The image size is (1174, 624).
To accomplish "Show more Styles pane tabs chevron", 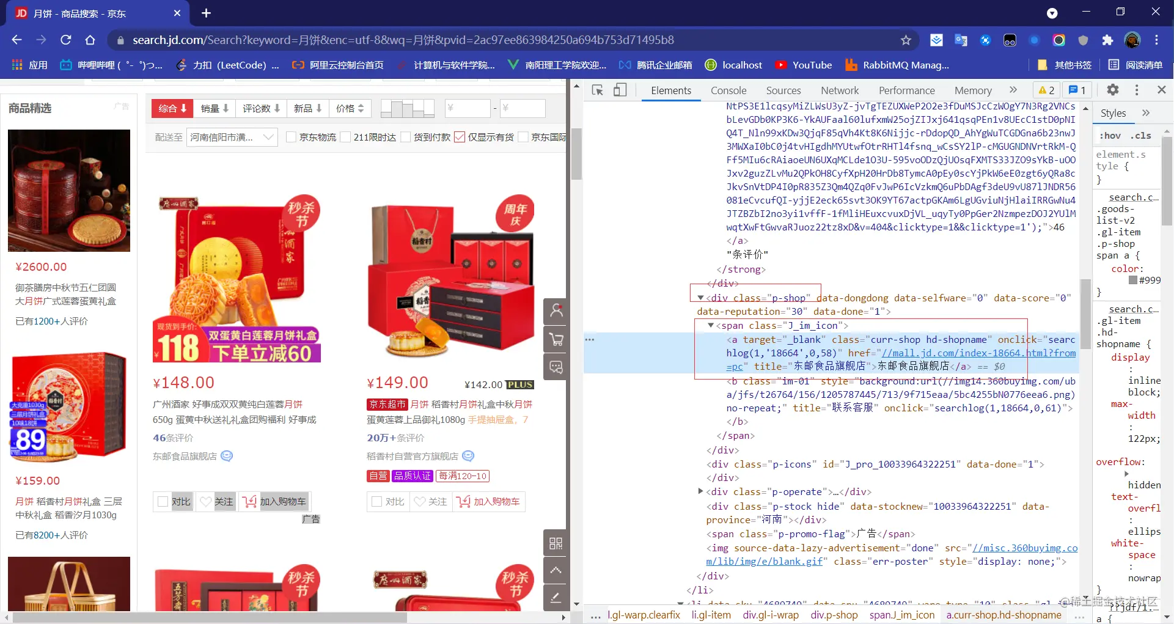I will [x=1146, y=113].
